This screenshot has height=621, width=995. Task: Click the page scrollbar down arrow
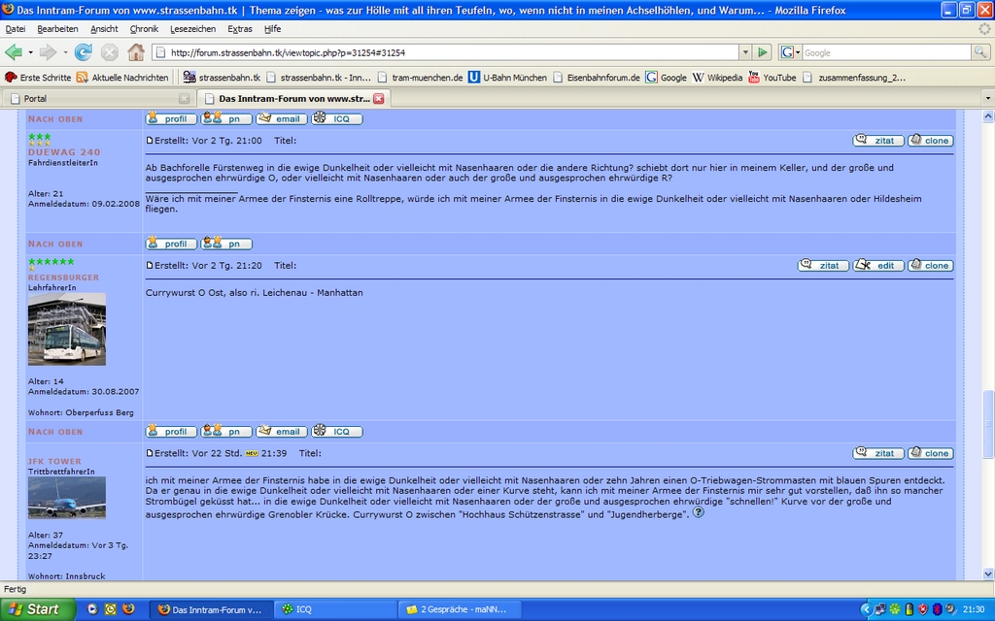click(988, 573)
